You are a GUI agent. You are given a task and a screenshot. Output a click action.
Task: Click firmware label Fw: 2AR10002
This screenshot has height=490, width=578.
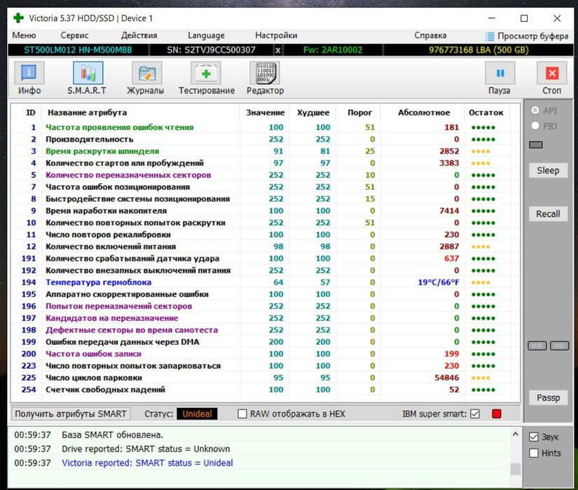pyautogui.click(x=333, y=50)
